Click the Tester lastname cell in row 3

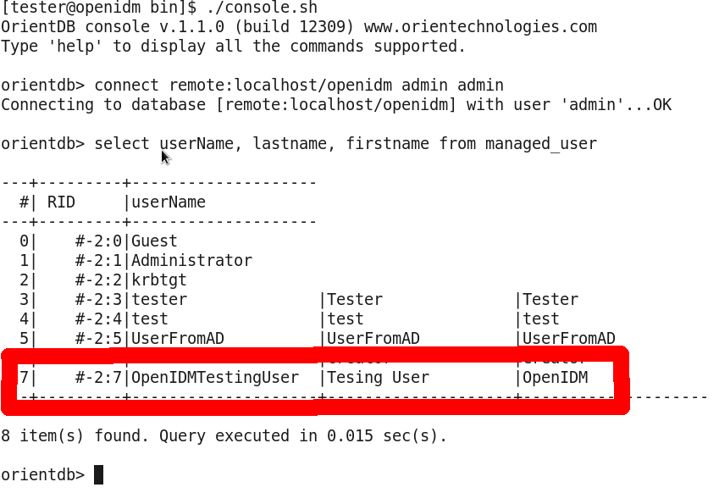point(355,300)
